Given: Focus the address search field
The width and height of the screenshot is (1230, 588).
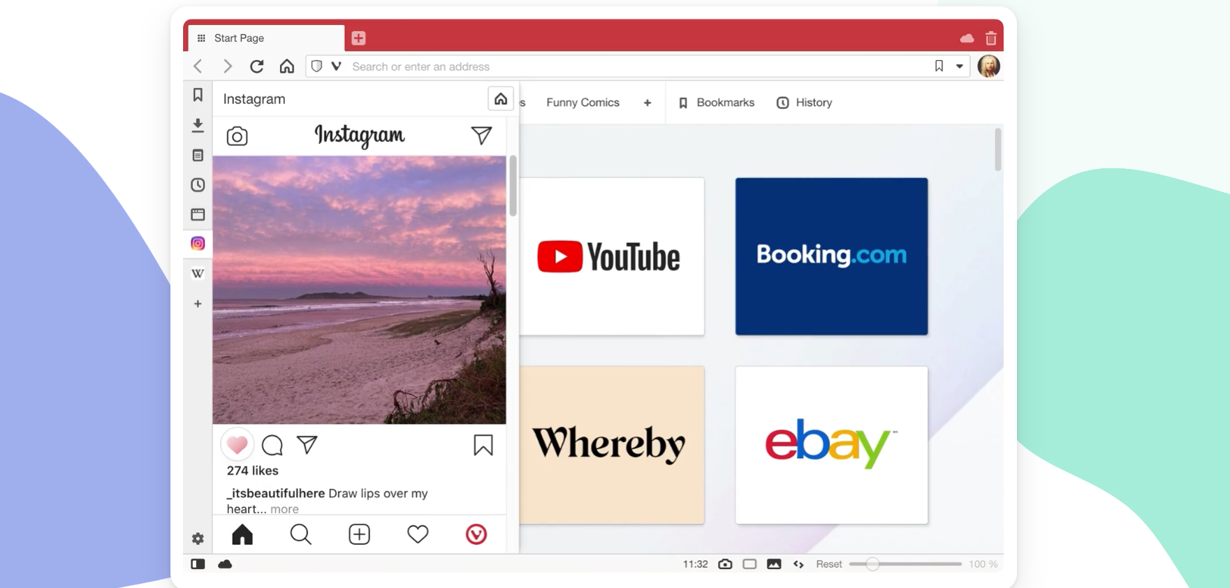Looking at the screenshot, I should coord(639,66).
